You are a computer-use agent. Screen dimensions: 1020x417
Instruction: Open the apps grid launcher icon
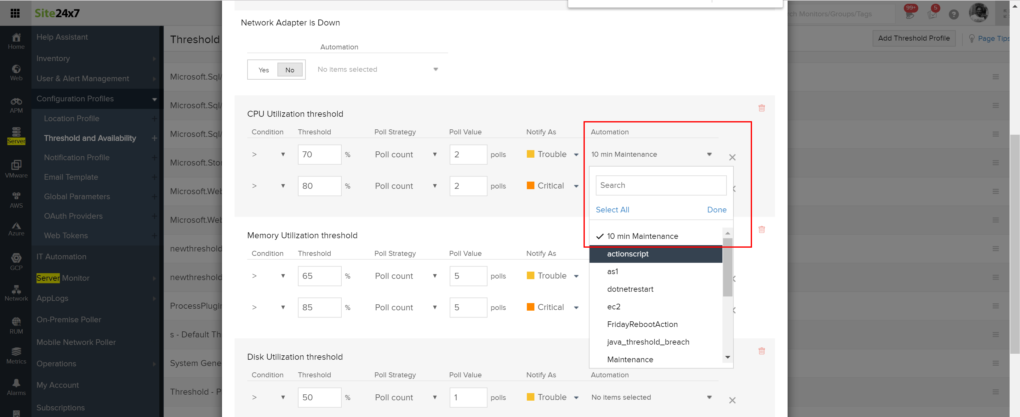[15, 13]
